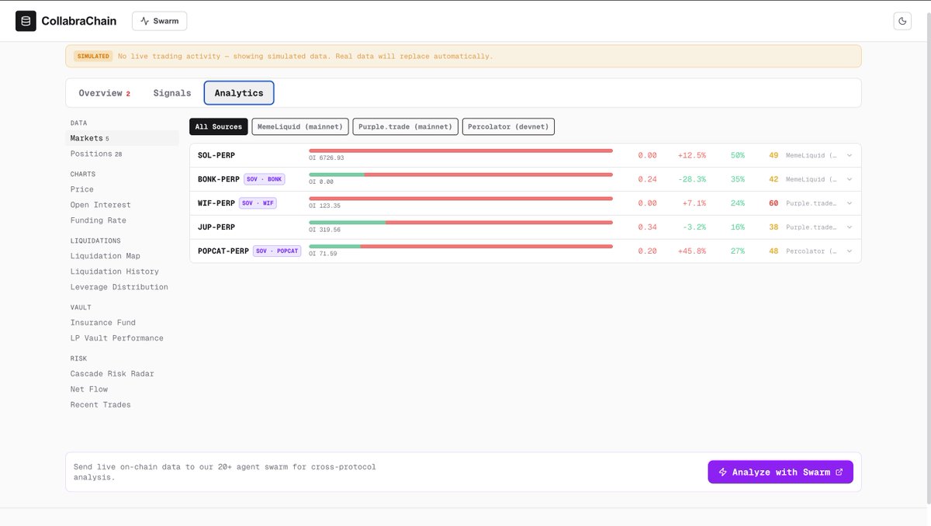Click the Analyze with Swarm button
The image size is (931, 526).
pos(780,472)
